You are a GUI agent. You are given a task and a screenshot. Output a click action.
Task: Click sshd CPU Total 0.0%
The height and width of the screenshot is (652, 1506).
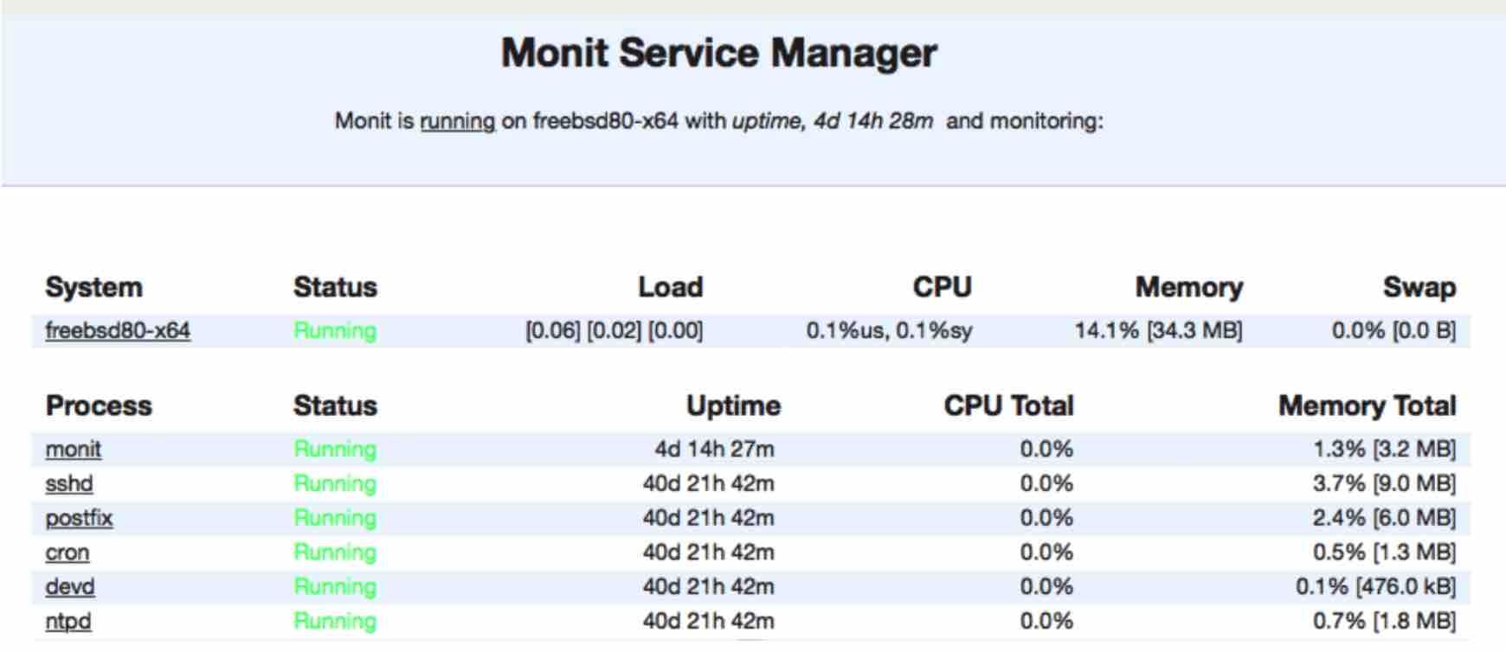point(1046,483)
